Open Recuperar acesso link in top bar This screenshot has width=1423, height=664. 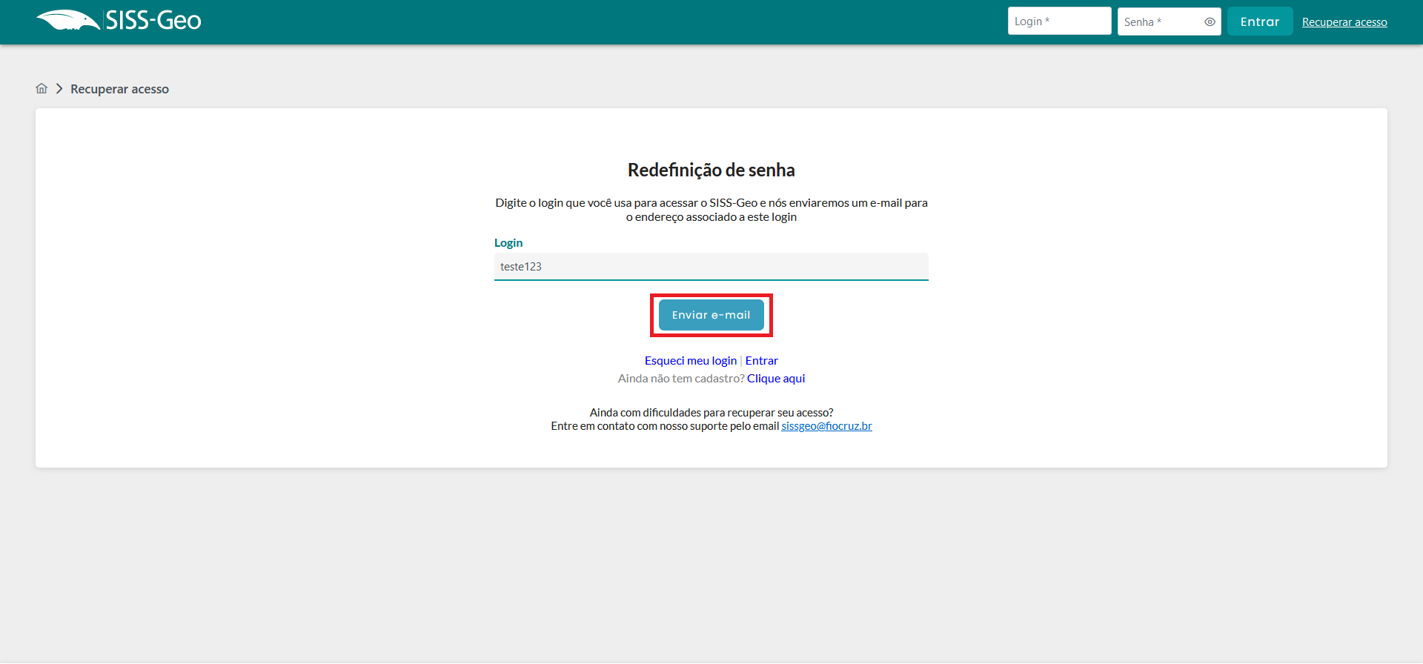pyautogui.click(x=1344, y=22)
